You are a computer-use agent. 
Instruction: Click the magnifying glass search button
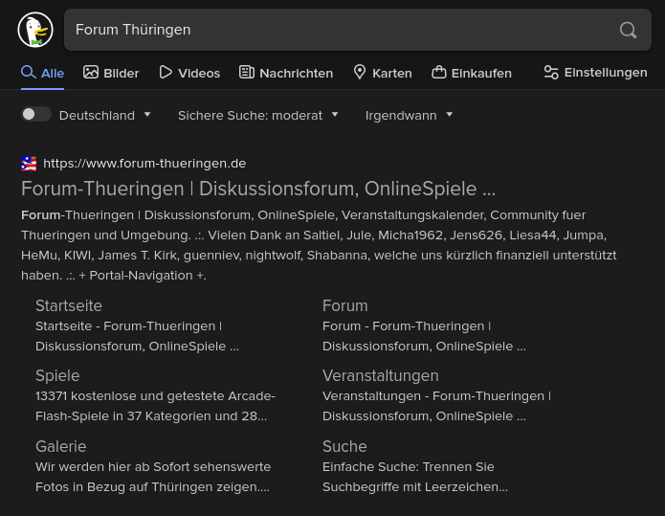[x=628, y=30]
